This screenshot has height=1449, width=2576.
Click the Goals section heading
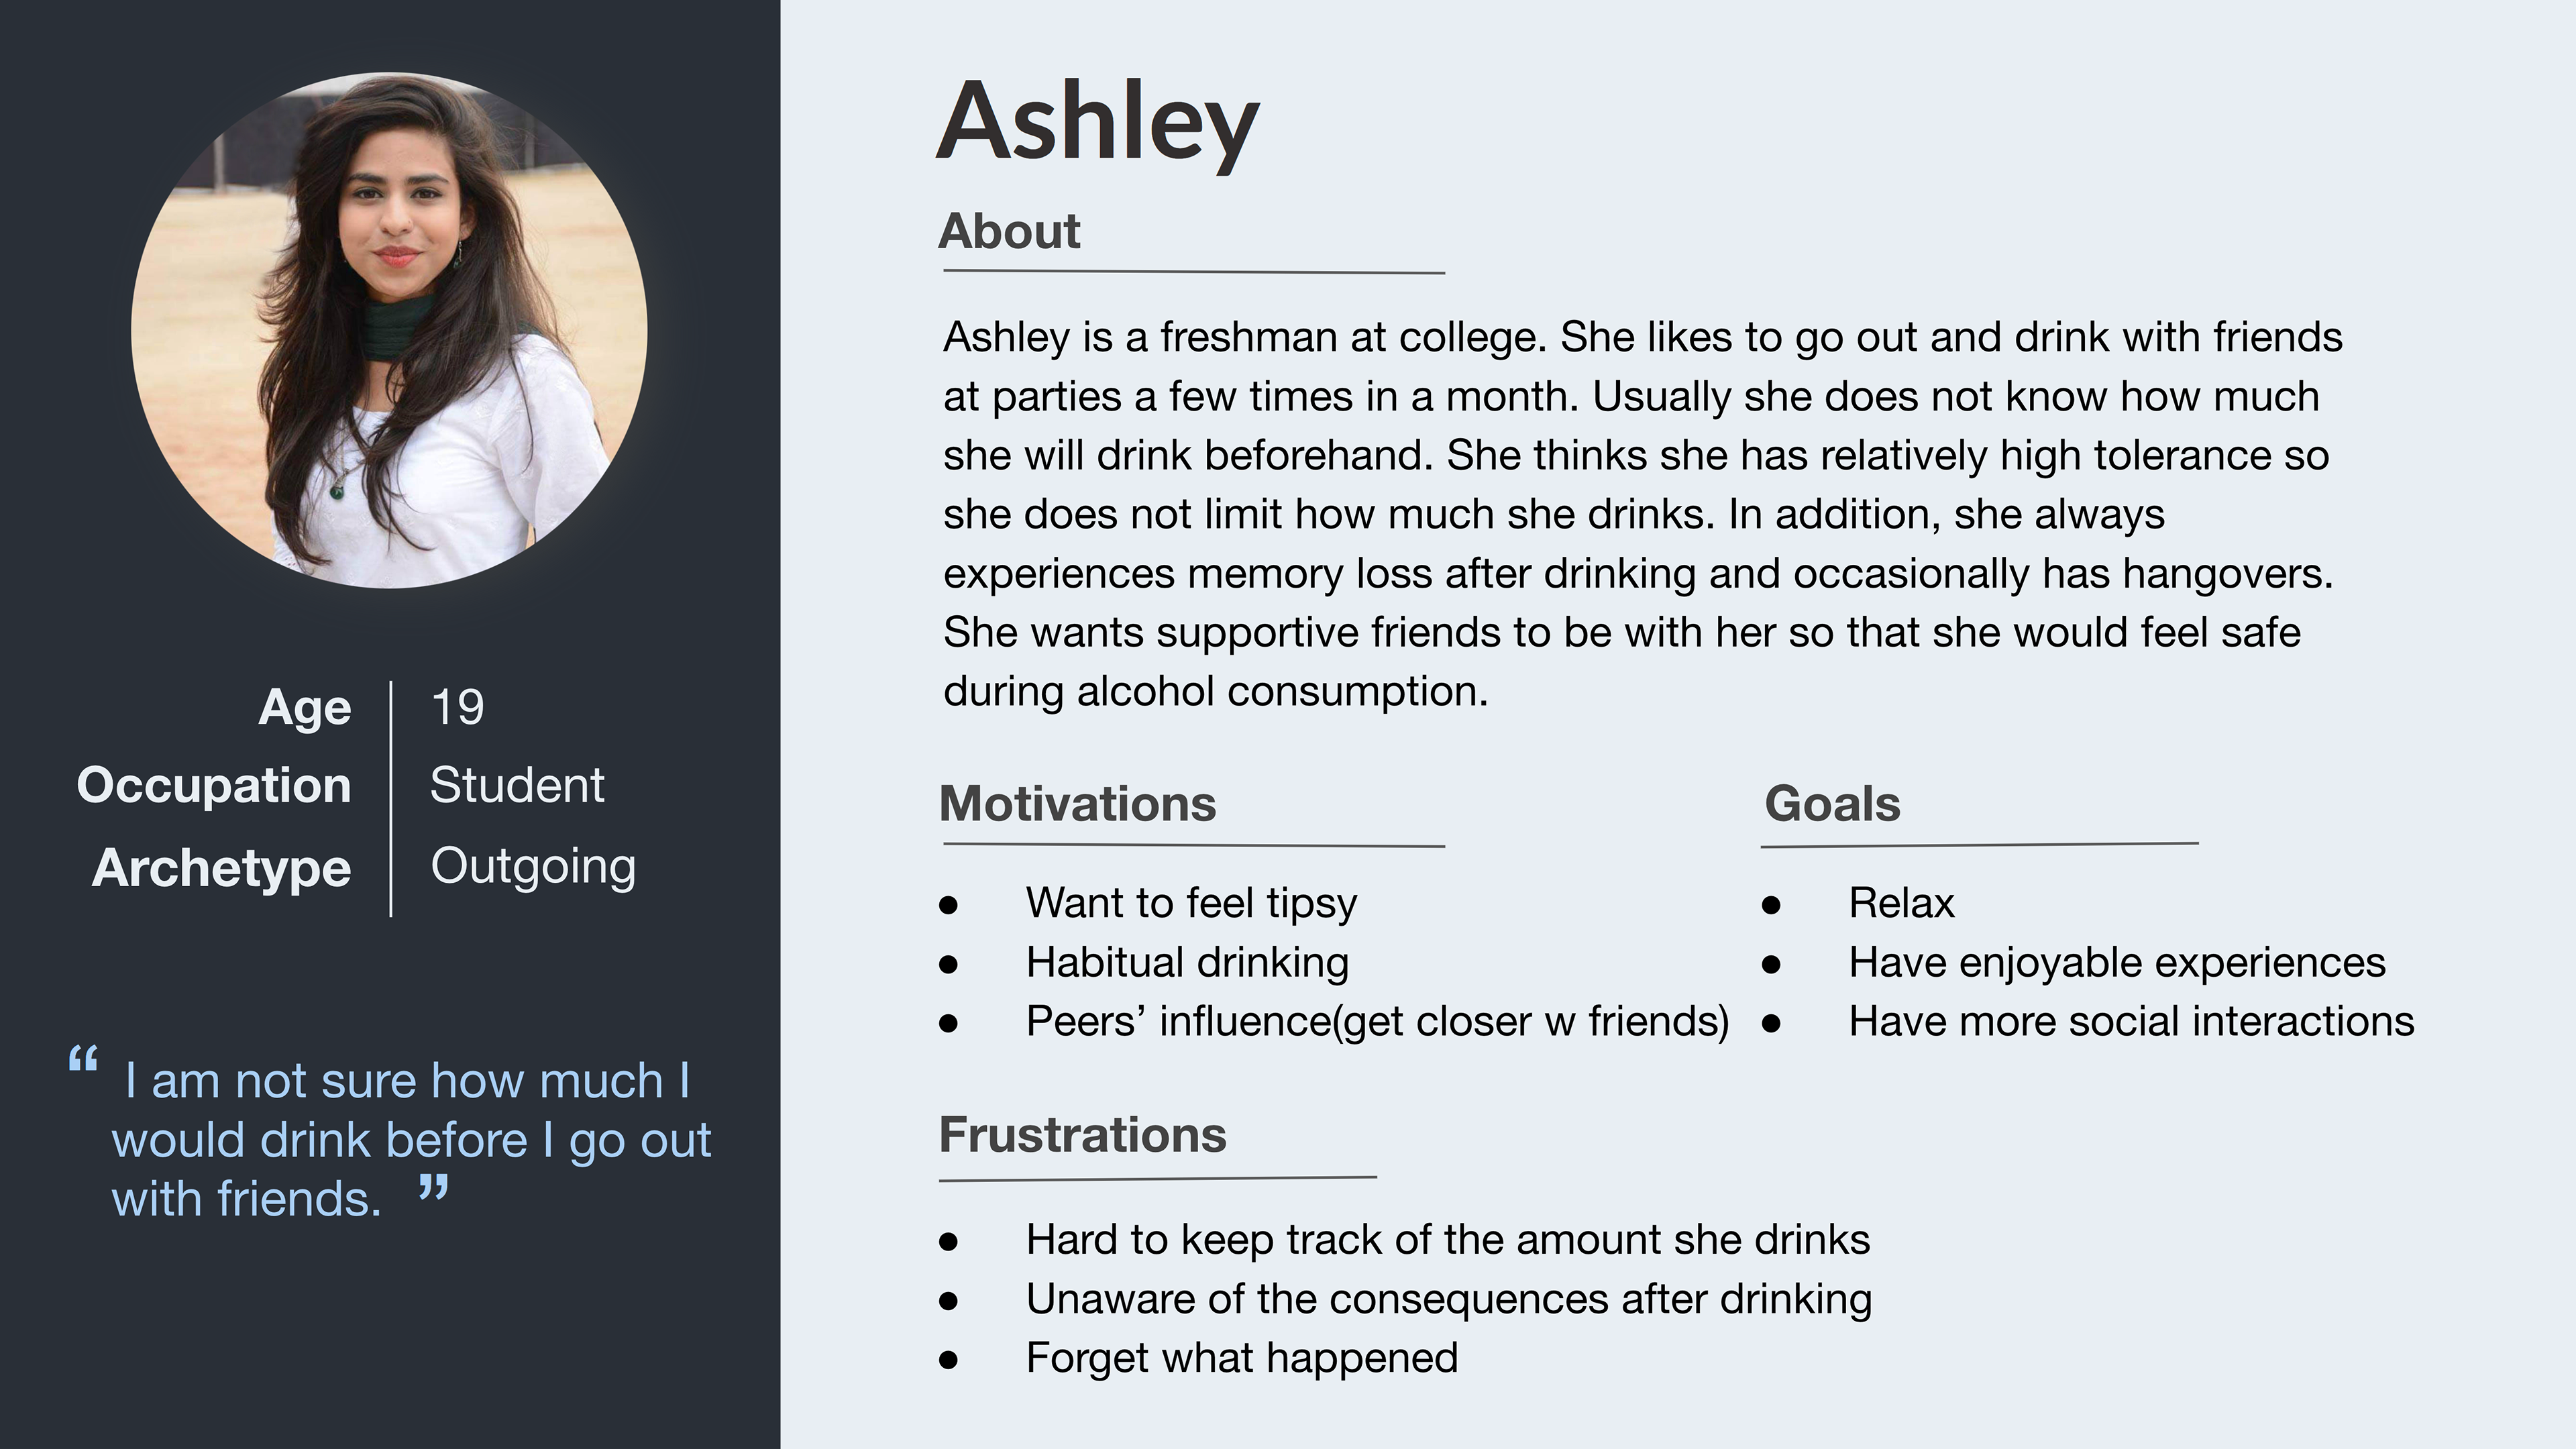click(x=1832, y=804)
